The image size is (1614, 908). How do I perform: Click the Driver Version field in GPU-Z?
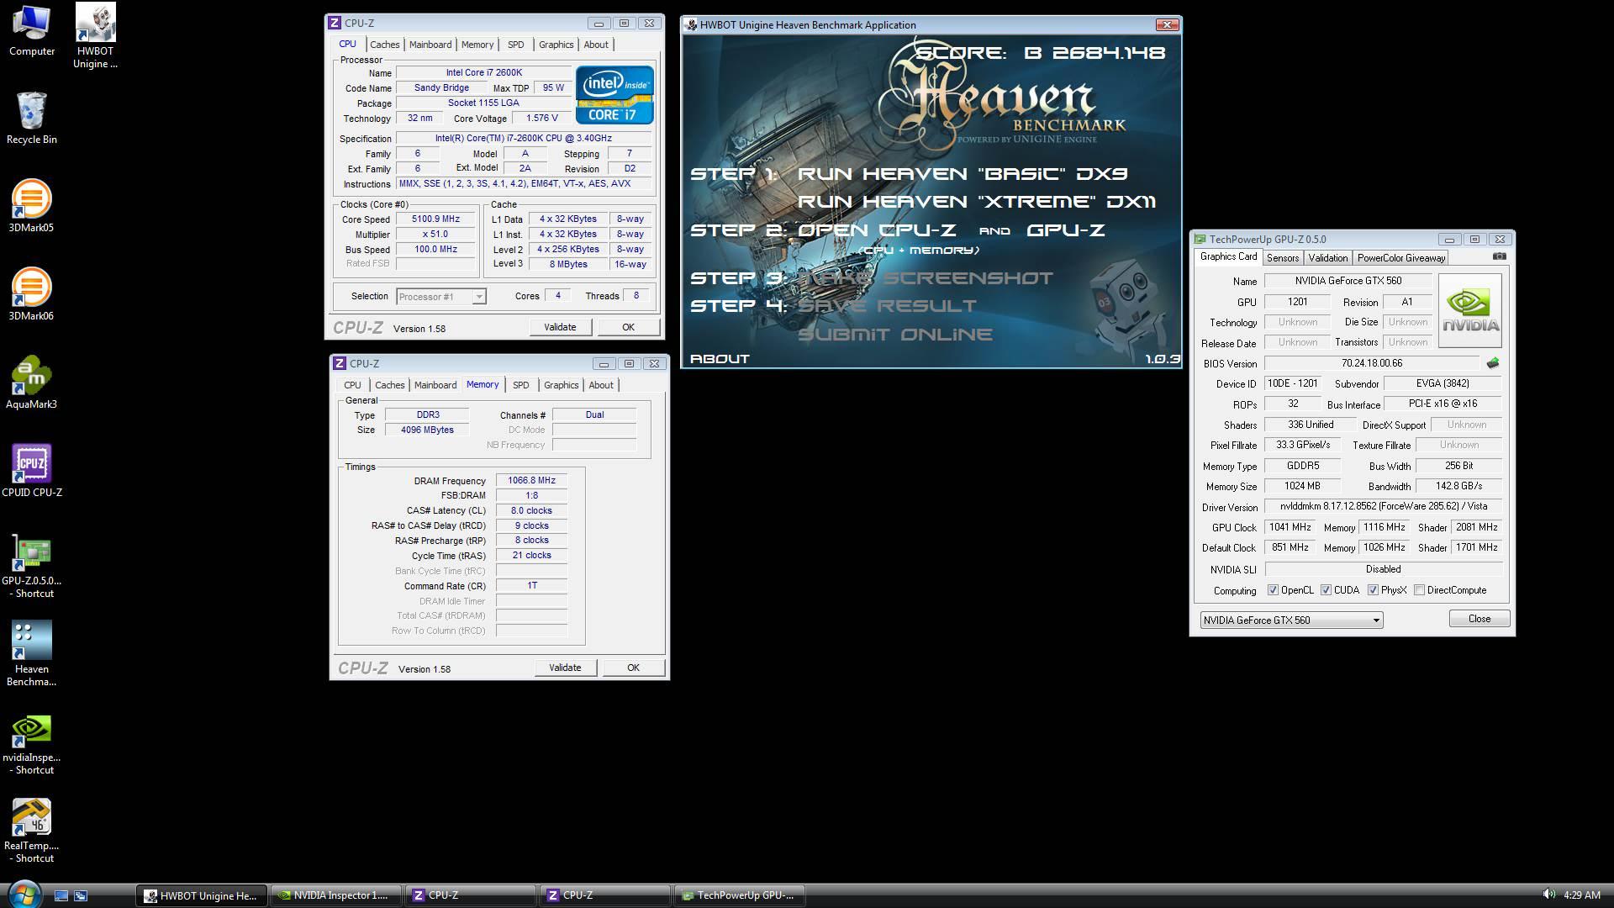1384,507
